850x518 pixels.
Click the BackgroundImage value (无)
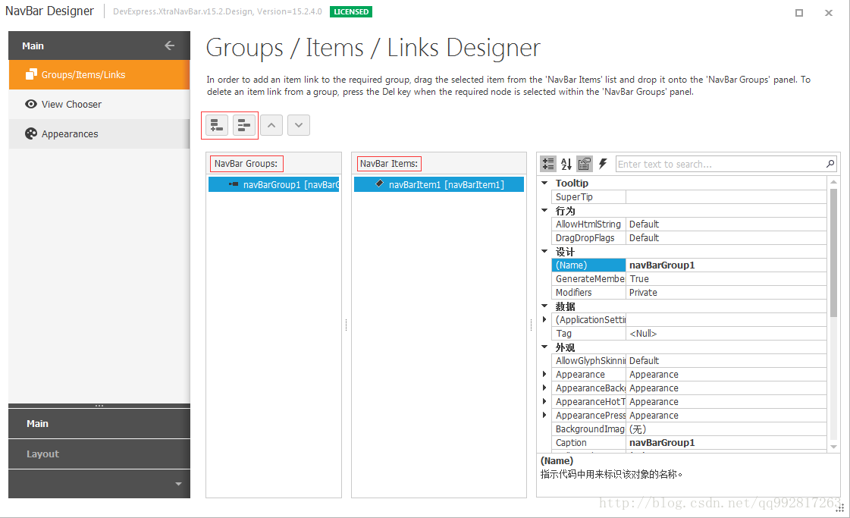tap(726, 429)
